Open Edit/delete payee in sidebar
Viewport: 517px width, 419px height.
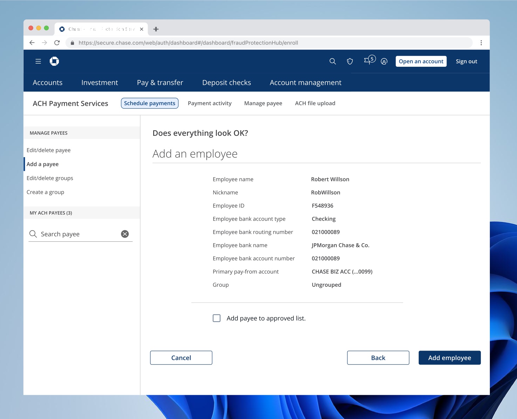coord(48,150)
